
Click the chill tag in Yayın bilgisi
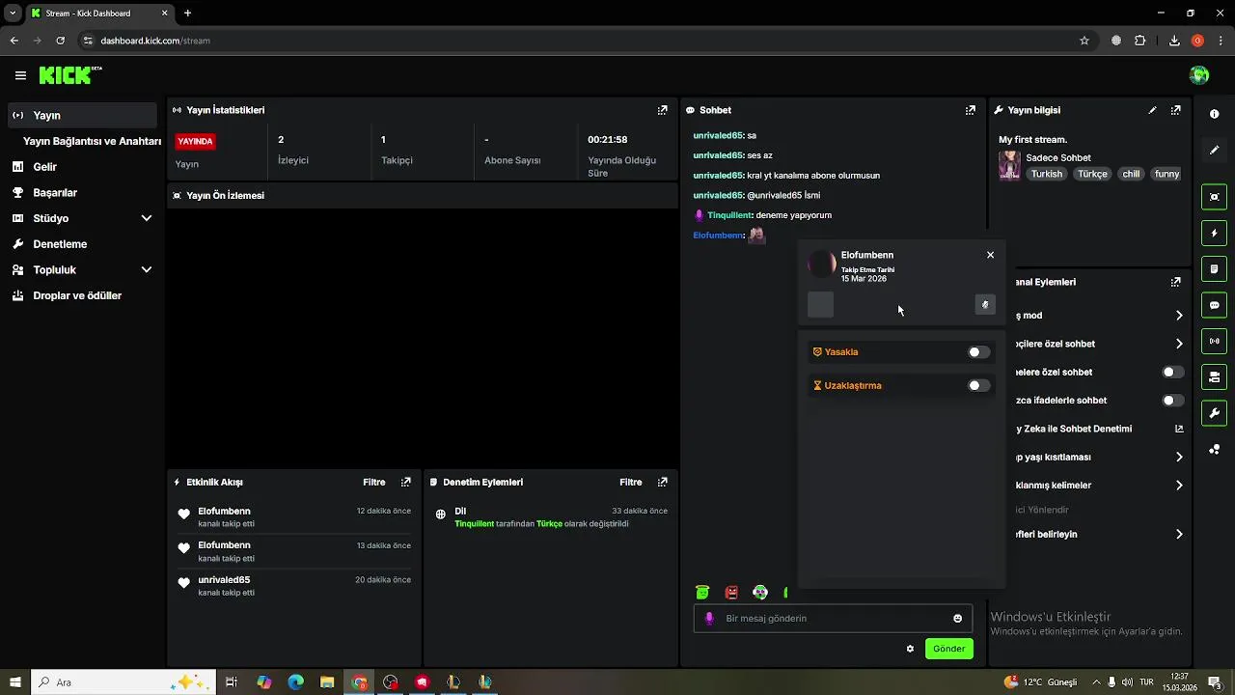tap(1131, 174)
